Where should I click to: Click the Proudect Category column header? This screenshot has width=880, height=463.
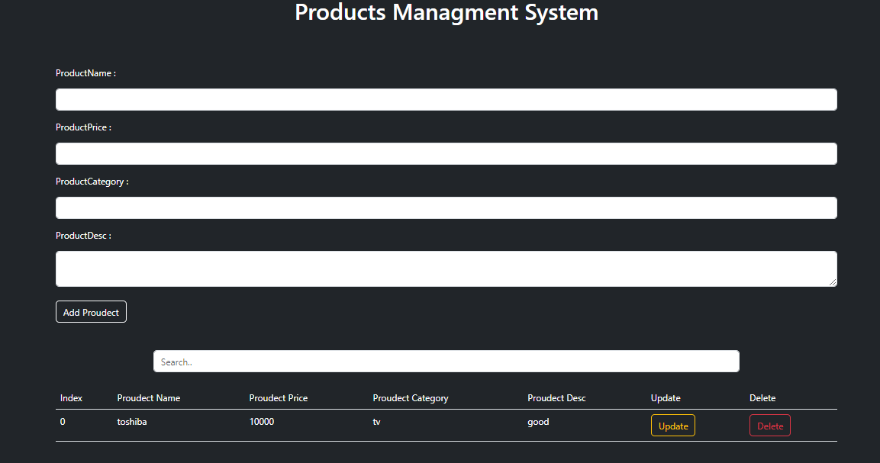point(411,398)
